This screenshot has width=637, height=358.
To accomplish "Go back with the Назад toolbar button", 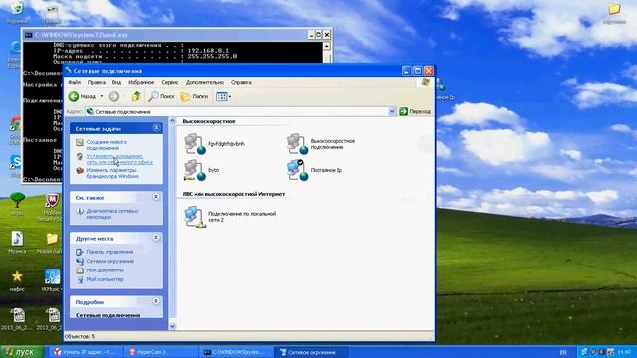I will pos(82,96).
